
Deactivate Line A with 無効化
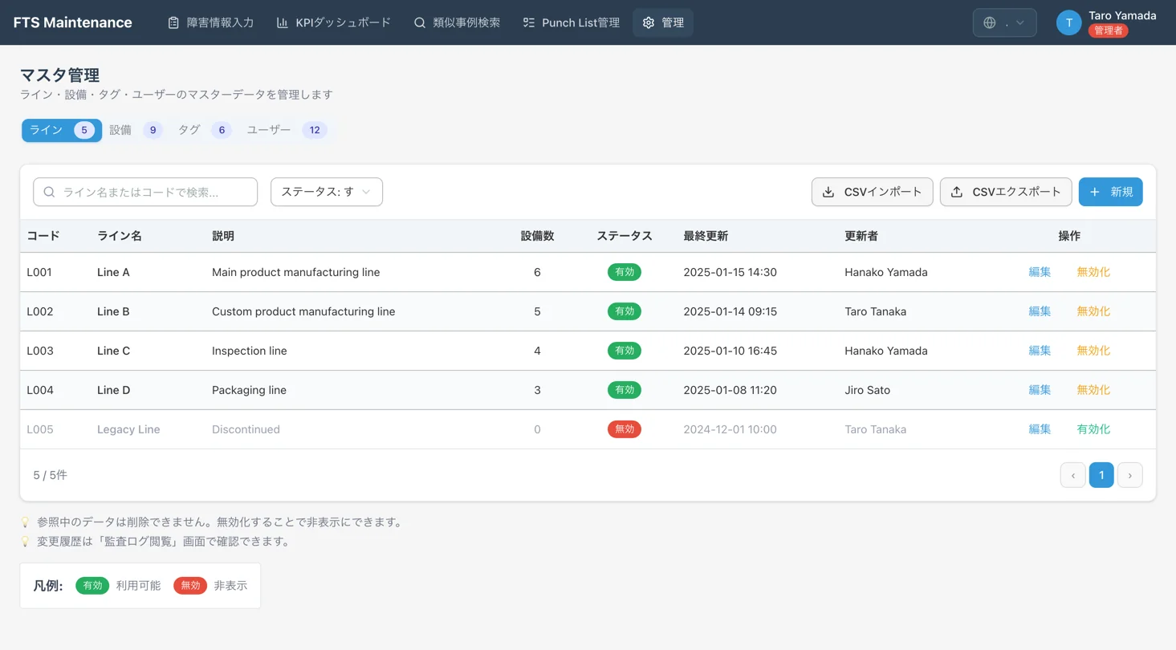1093,272
